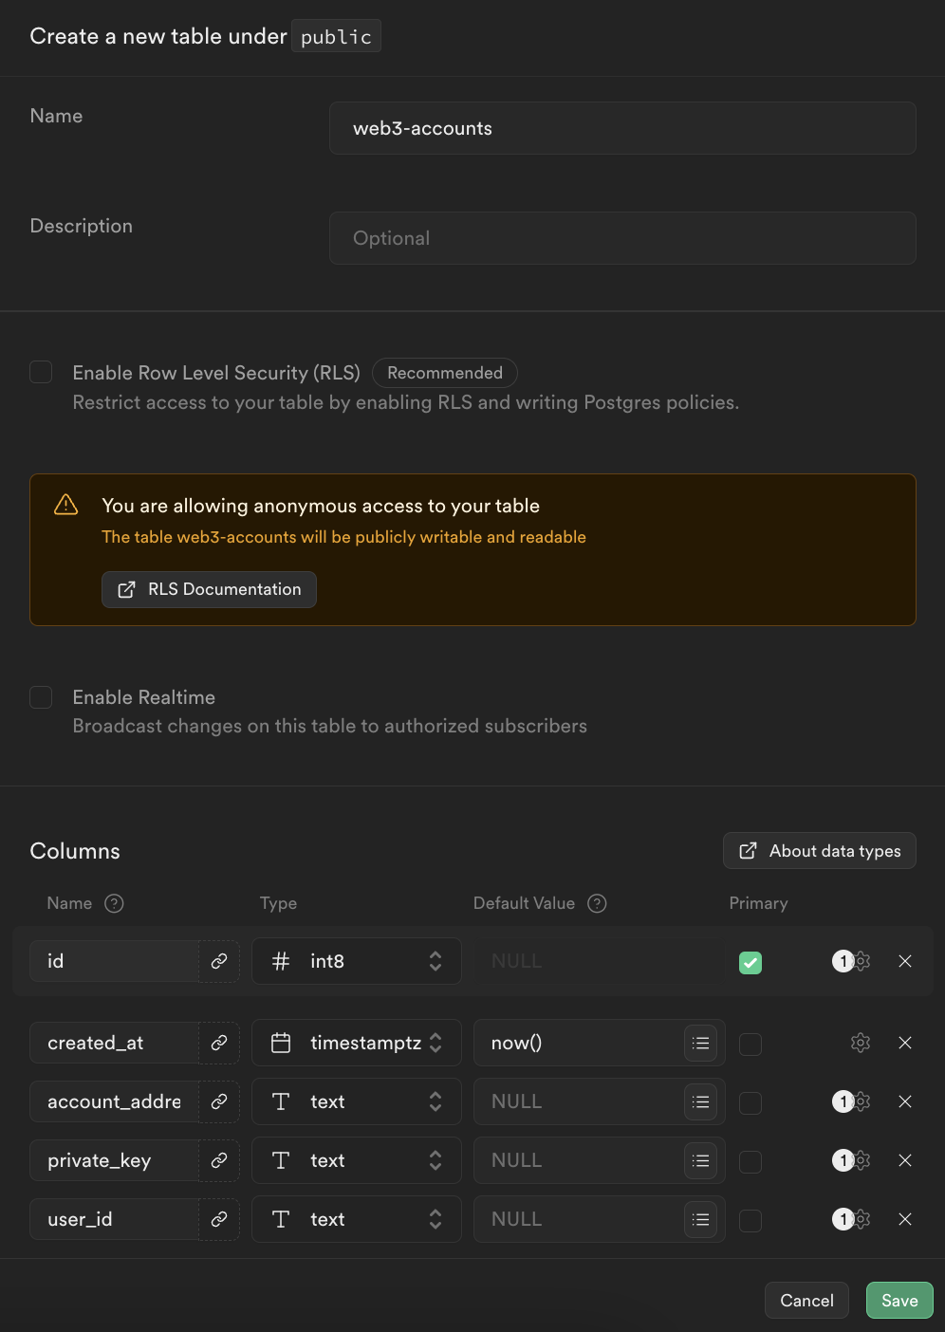Click the link icon for user_id column
This screenshot has height=1332, width=945.
[x=219, y=1219]
